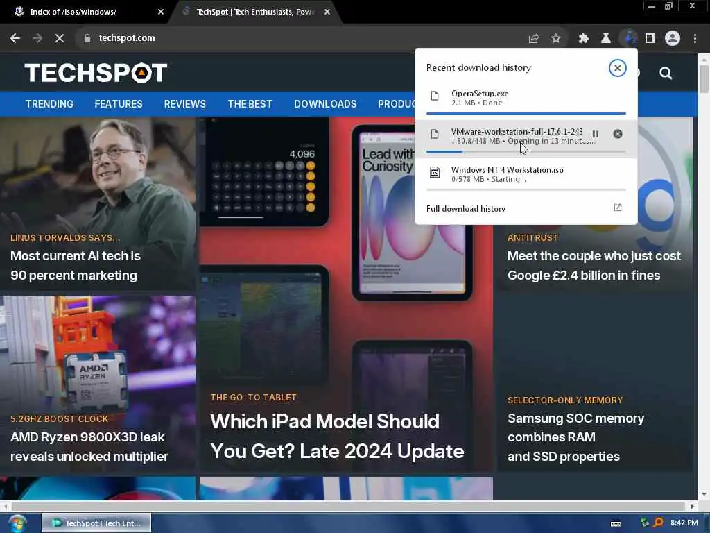Close the Index of /isos/windows/ tab
Viewport: 710px width, 533px height.
161,12
